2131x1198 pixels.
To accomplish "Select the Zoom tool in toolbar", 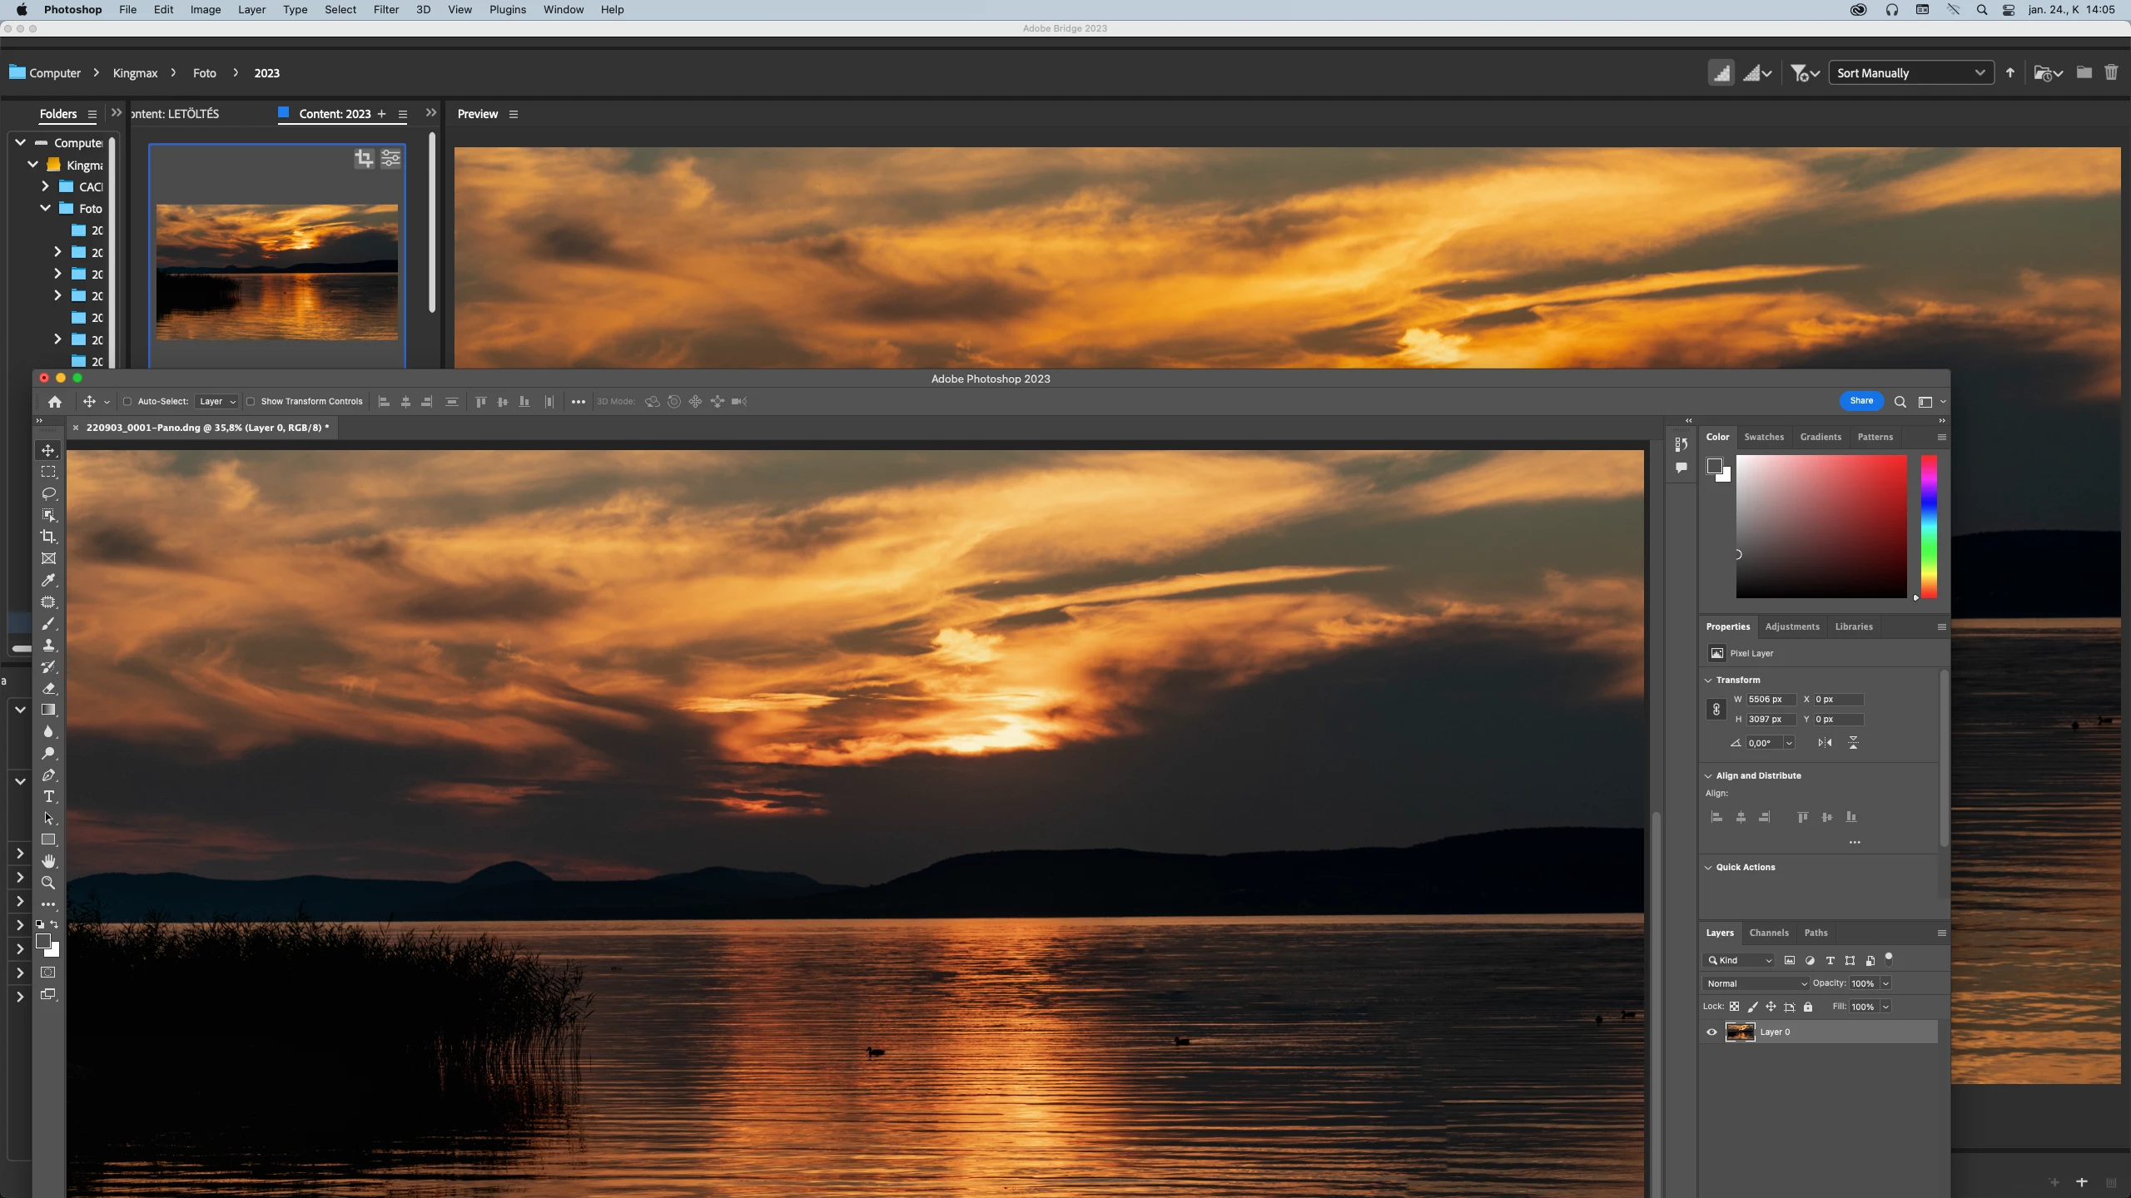I will click(48, 883).
